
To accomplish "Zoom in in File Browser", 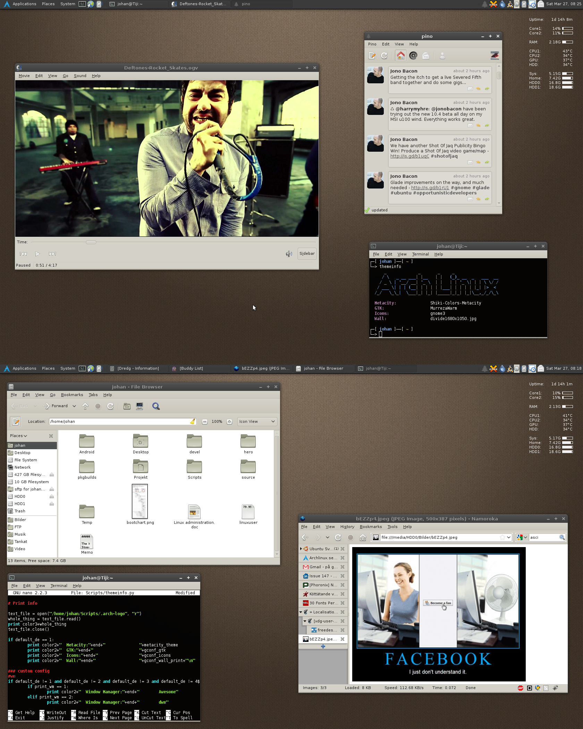I will [229, 422].
